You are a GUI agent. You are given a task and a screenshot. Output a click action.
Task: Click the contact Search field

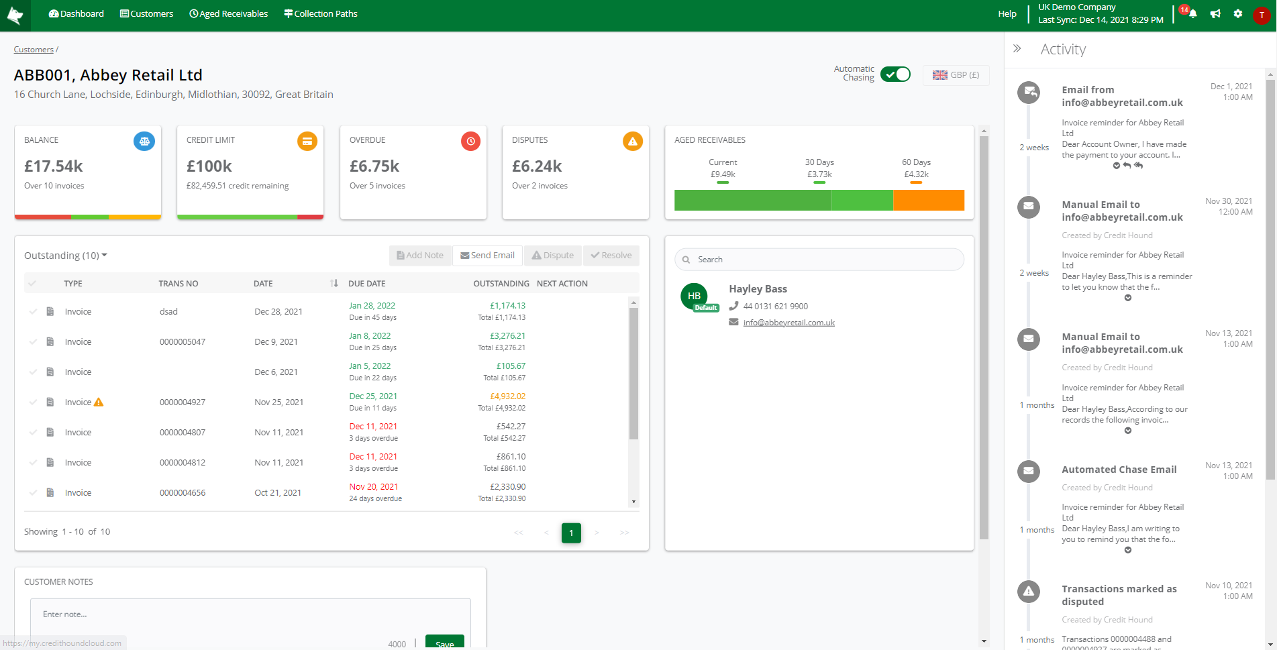click(x=819, y=260)
